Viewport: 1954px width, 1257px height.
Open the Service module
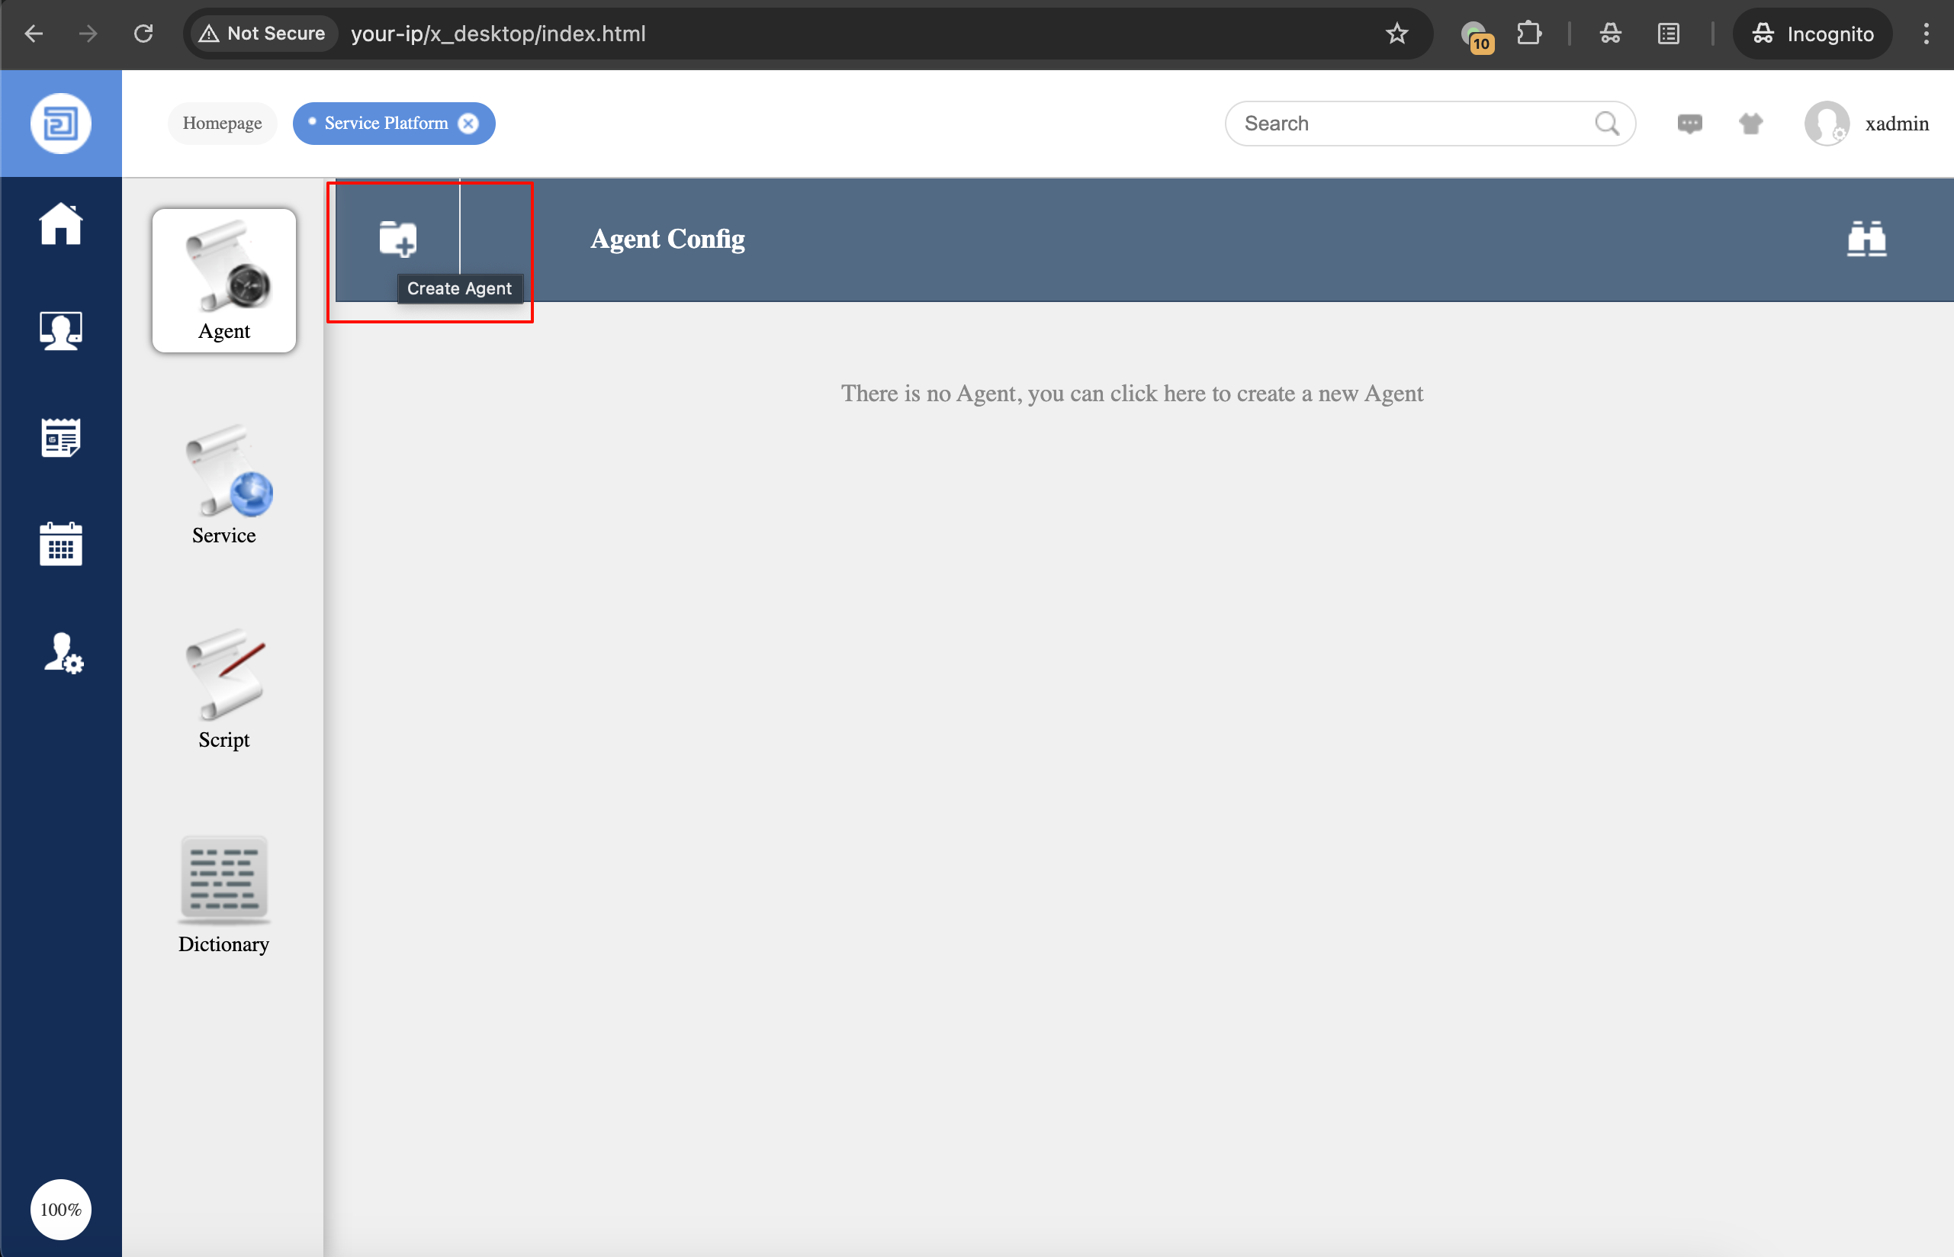(x=223, y=484)
